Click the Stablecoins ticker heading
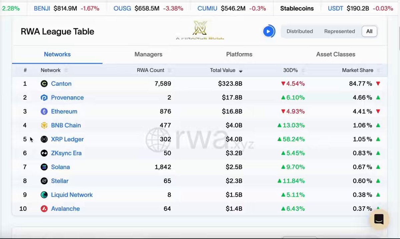 pos(297,8)
